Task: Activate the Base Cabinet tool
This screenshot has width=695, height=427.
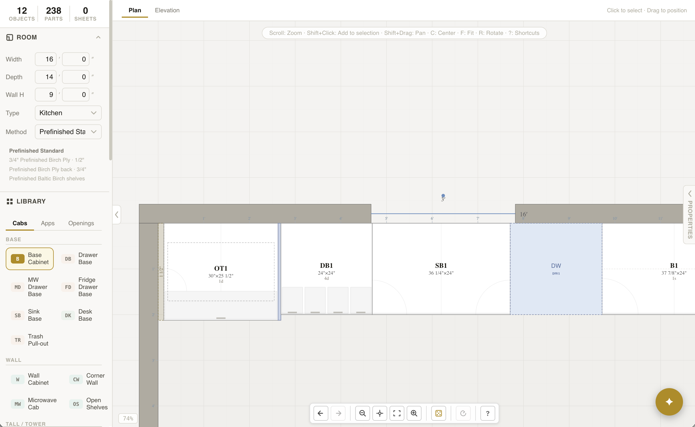Action: coord(29,258)
